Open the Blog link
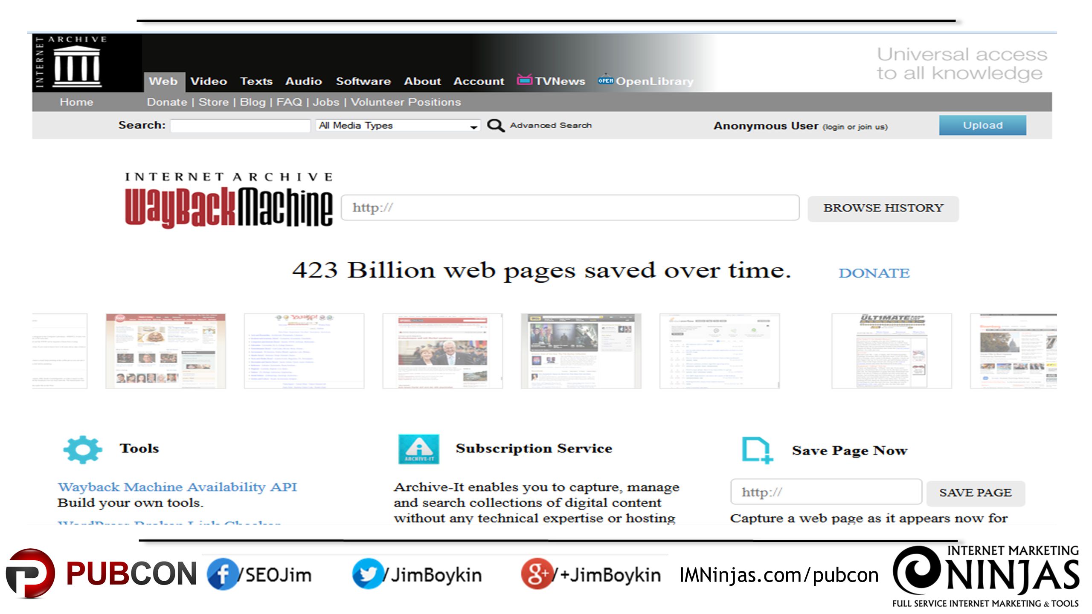 pyautogui.click(x=253, y=102)
